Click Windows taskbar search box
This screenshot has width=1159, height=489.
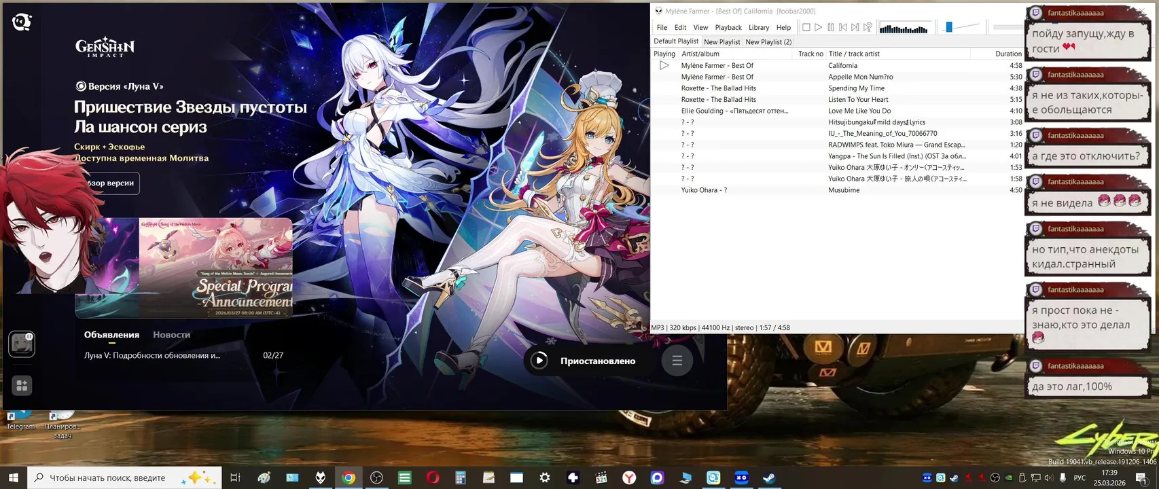125,477
